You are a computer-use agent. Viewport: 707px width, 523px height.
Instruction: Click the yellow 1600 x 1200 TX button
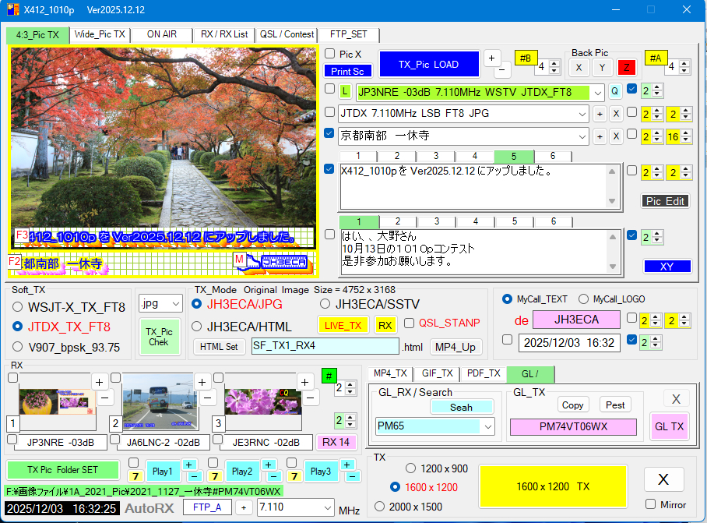click(x=553, y=486)
